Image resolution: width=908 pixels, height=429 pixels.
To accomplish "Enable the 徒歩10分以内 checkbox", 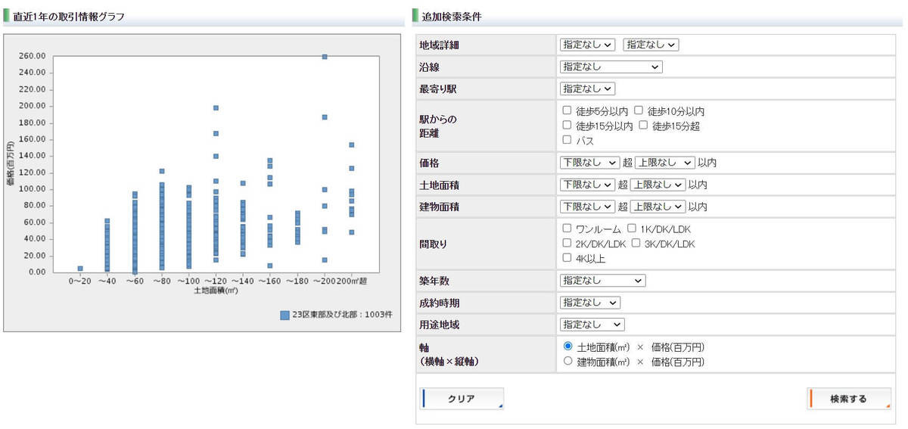I will [639, 110].
